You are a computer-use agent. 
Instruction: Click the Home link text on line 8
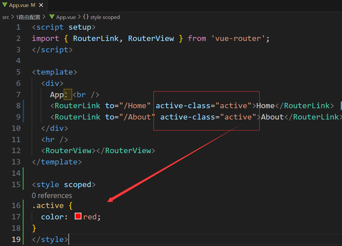(x=266, y=106)
